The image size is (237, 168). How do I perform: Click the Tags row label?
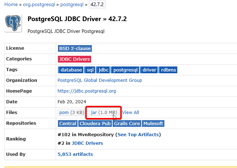click(x=12, y=69)
